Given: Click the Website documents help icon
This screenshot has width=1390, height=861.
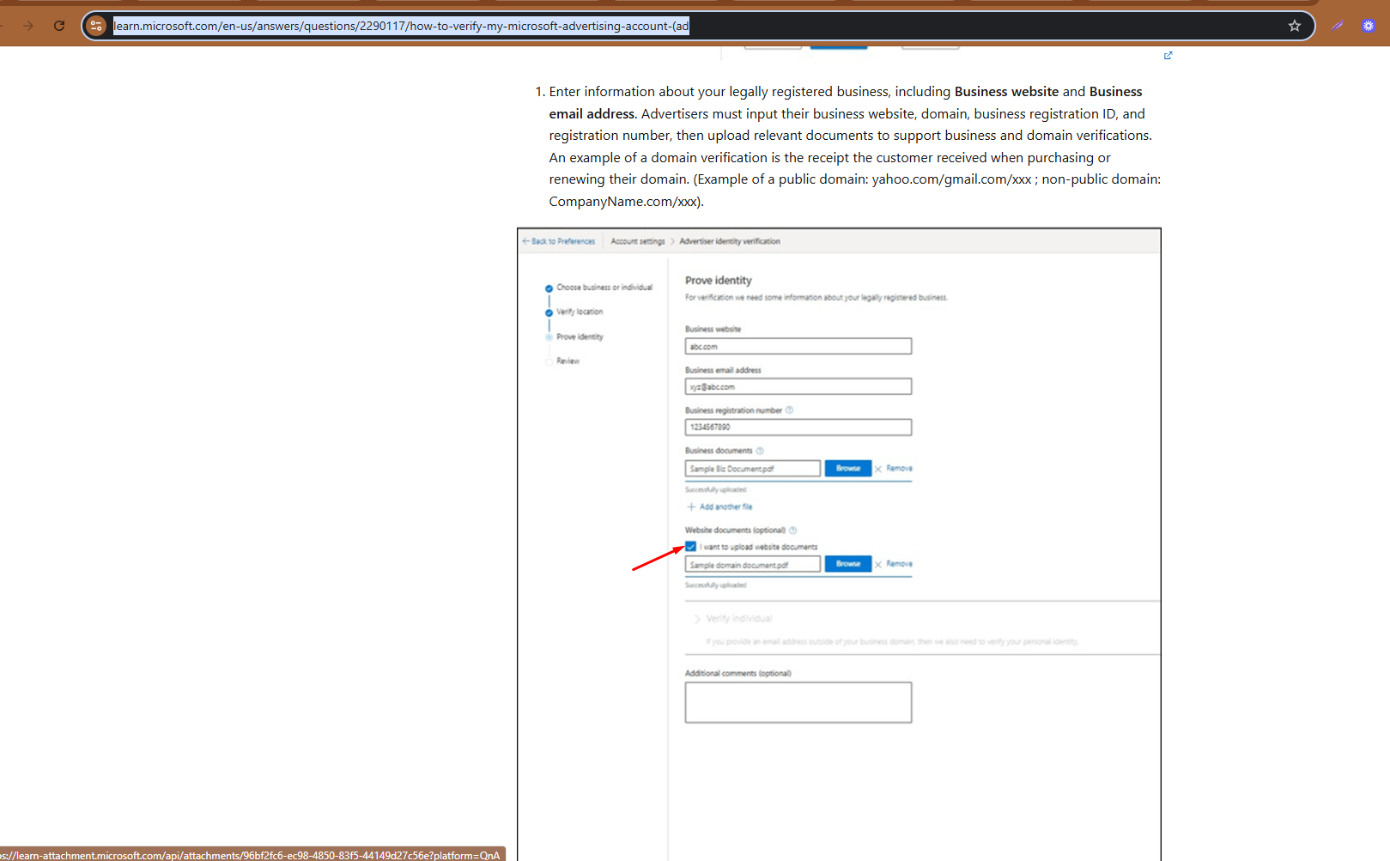Looking at the screenshot, I should (x=792, y=531).
